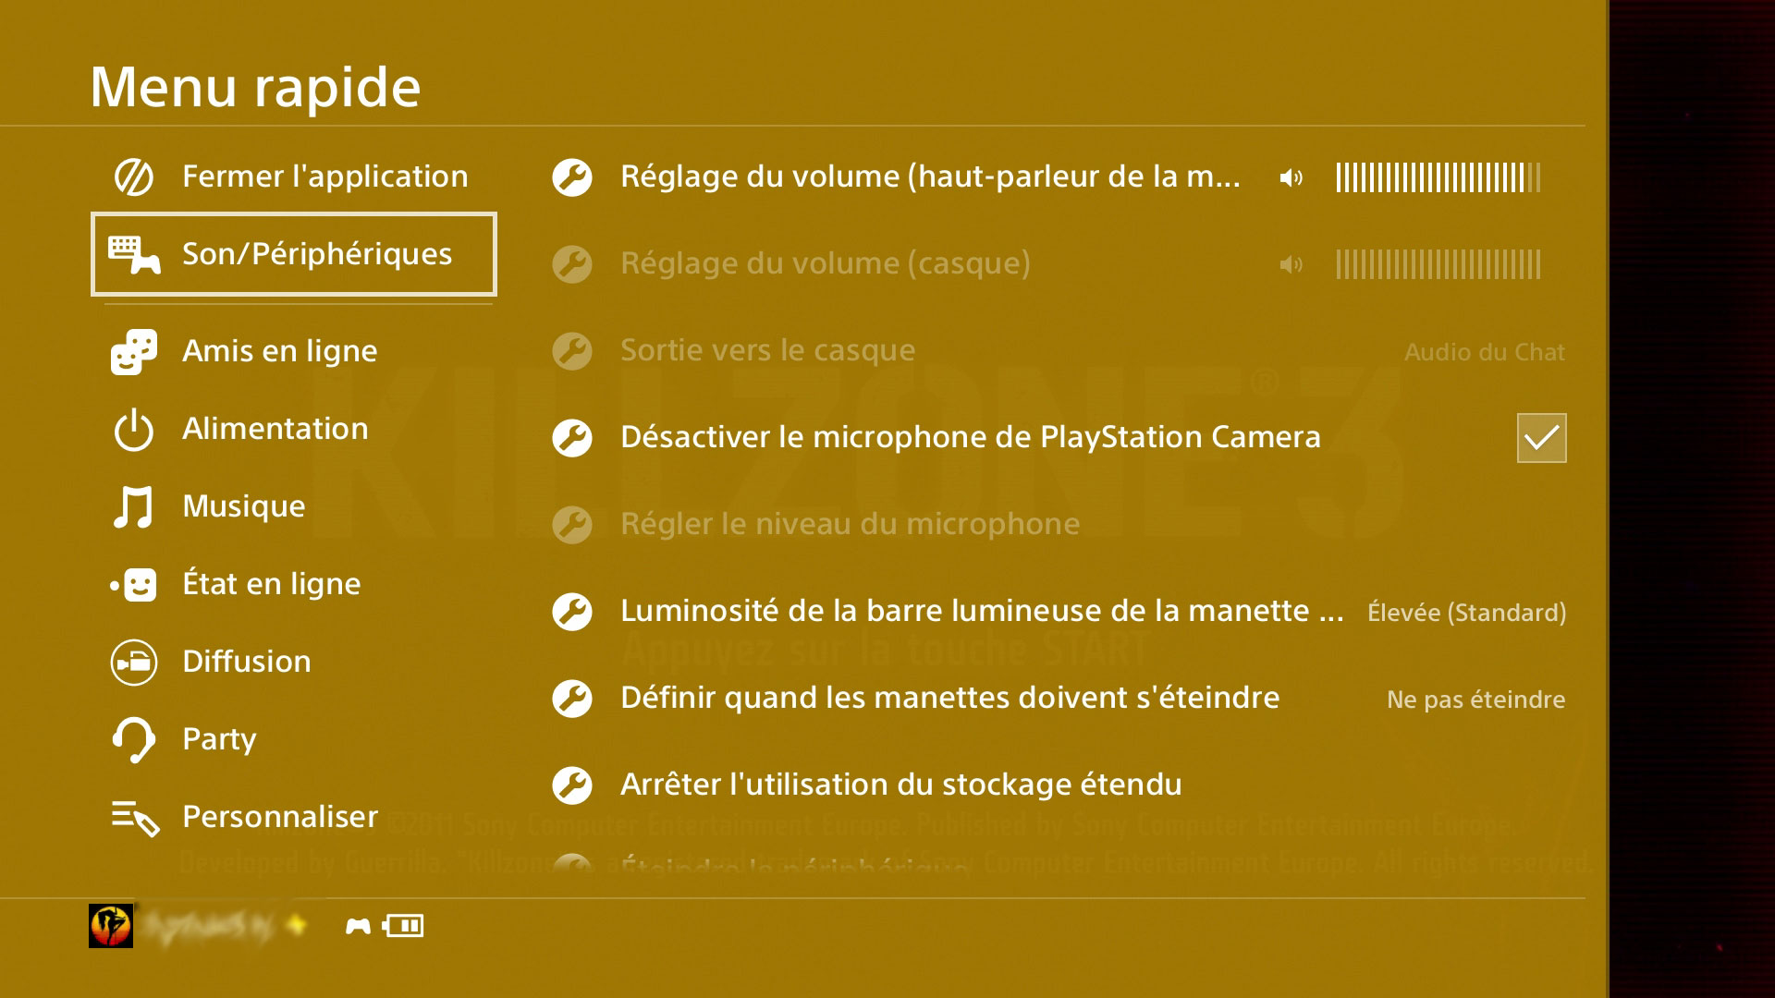Click the wrench icon beside Réglage du volume

(x=571, y=176)
